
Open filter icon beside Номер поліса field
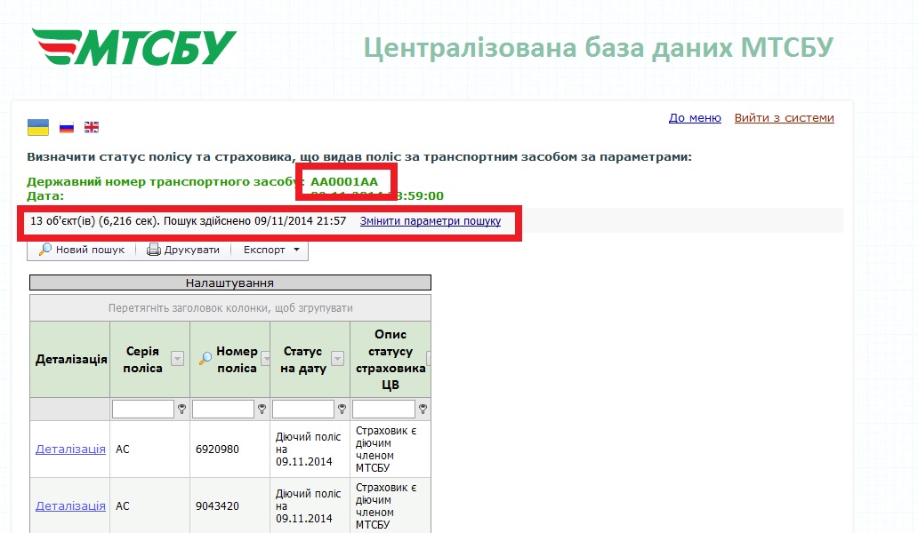(x=262, y=410)
